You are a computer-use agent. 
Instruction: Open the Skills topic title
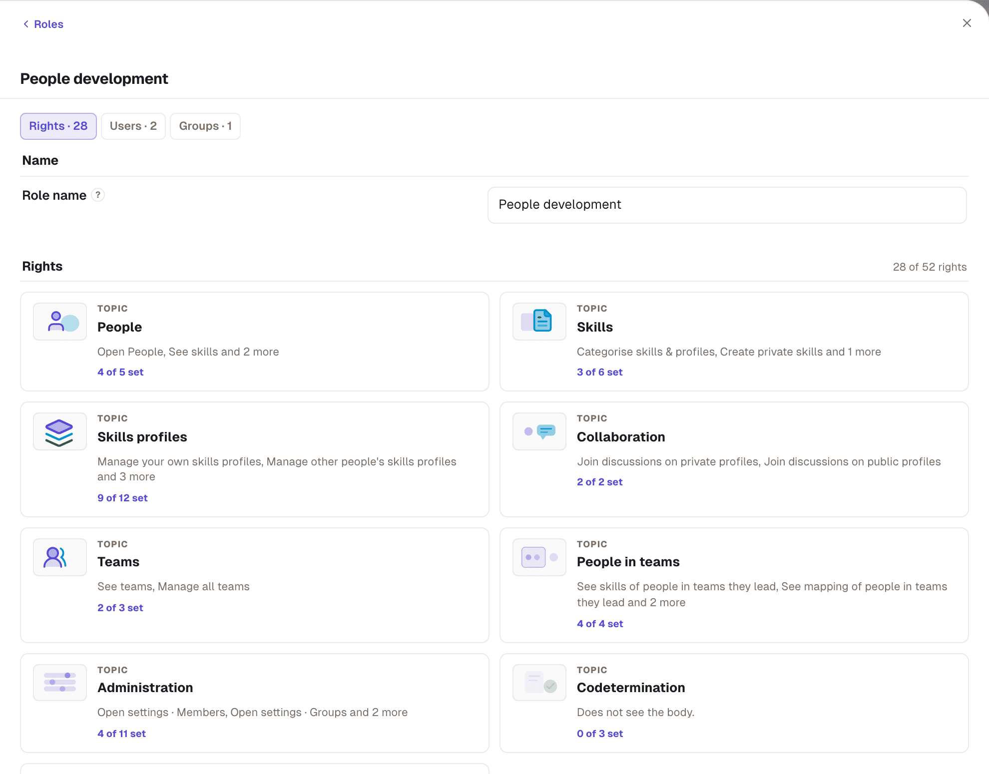(x=594, y=327)
